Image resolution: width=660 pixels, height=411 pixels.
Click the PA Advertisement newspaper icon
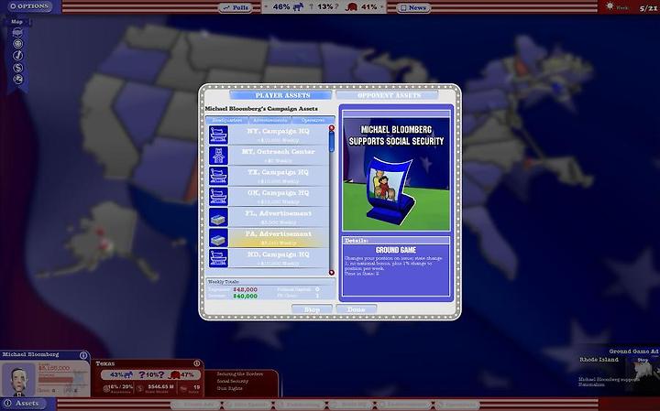pos(218,238)
